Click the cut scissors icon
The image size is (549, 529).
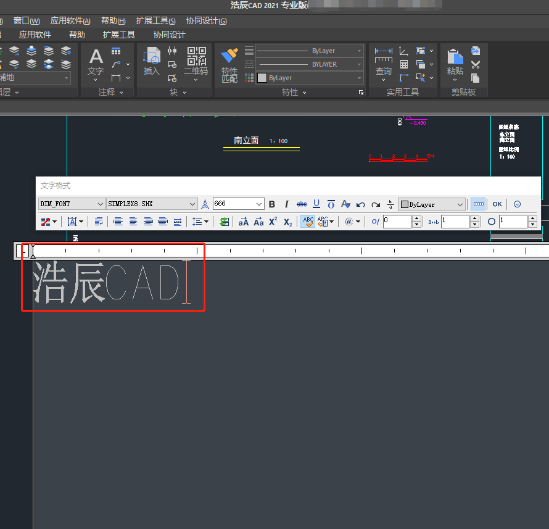click(476, 64)
